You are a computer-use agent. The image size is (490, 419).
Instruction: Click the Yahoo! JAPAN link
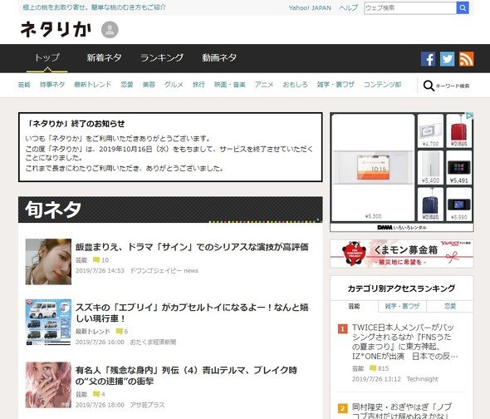coord(310,7)
